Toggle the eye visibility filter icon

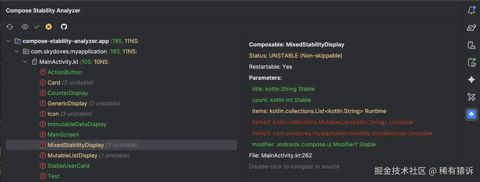[25, 27]
